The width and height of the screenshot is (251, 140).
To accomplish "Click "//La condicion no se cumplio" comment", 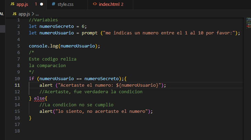I will [x=76, y=105].
